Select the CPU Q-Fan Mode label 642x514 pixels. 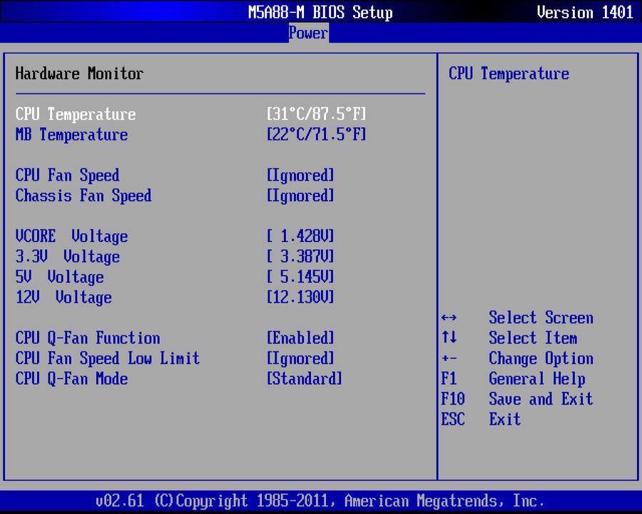pyautogui.click(x=71, y=379)
